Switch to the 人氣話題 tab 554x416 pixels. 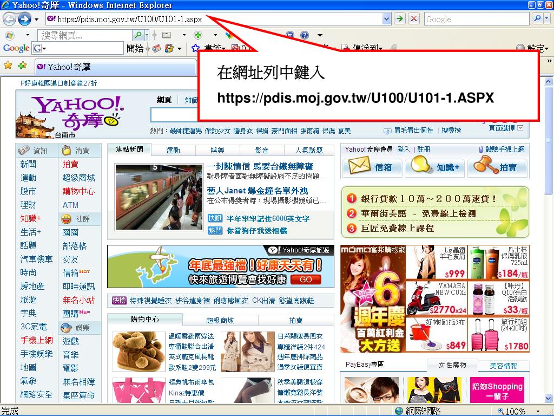(x=309, y=151)
